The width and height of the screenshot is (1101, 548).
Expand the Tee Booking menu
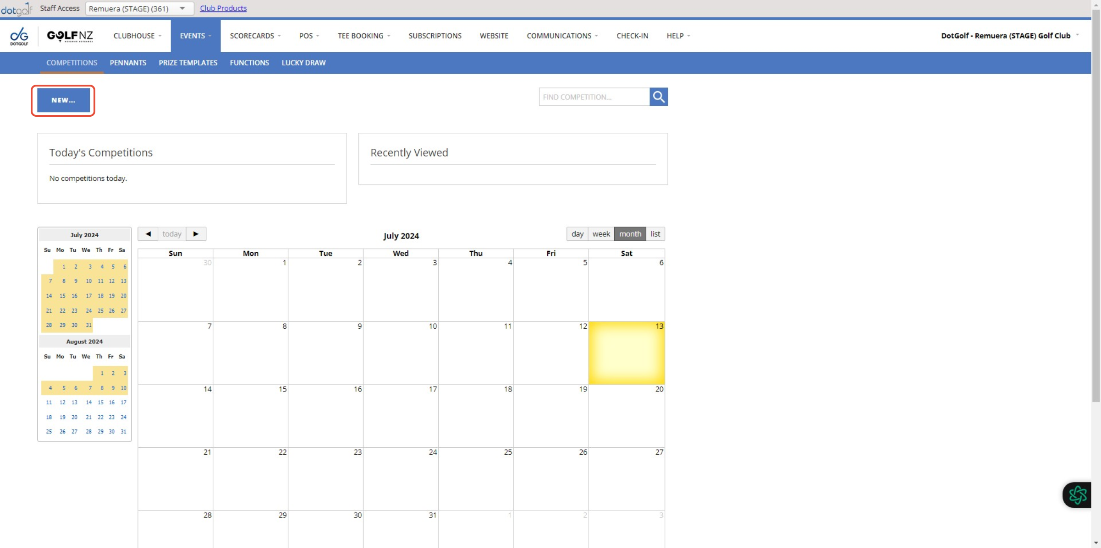(x=363, y=36)
